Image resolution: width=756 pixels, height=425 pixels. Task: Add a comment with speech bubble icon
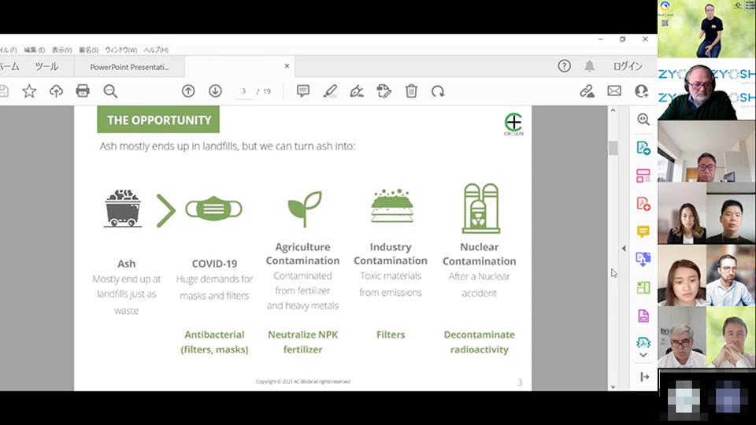click(303, 91)
